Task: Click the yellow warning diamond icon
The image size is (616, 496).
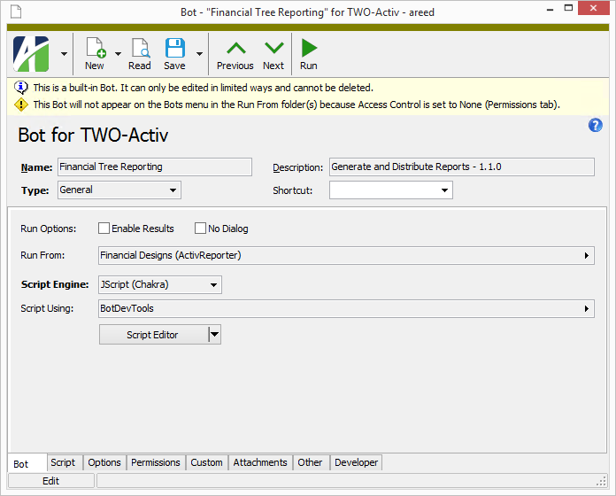Action: click(x=21, y=105)
